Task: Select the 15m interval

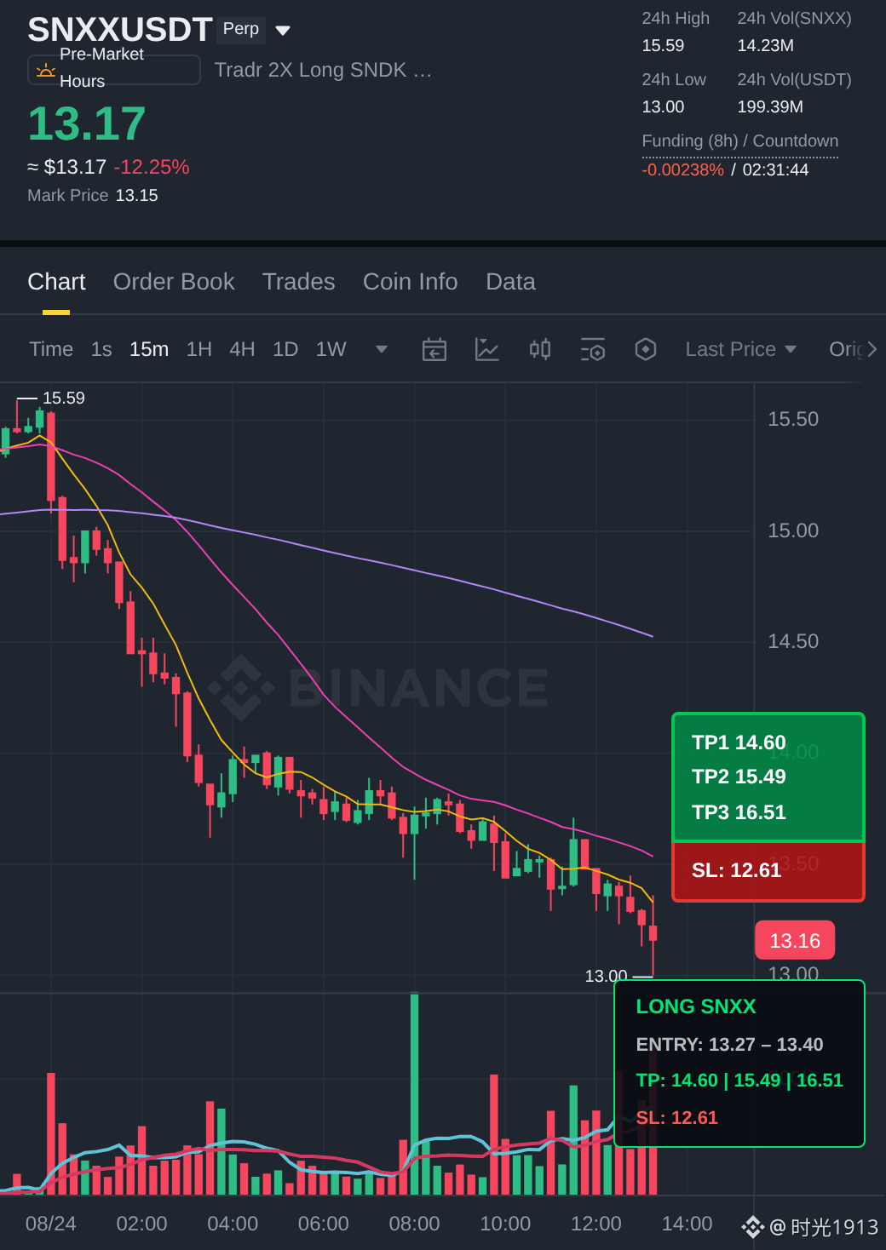Action: (149, 349)
